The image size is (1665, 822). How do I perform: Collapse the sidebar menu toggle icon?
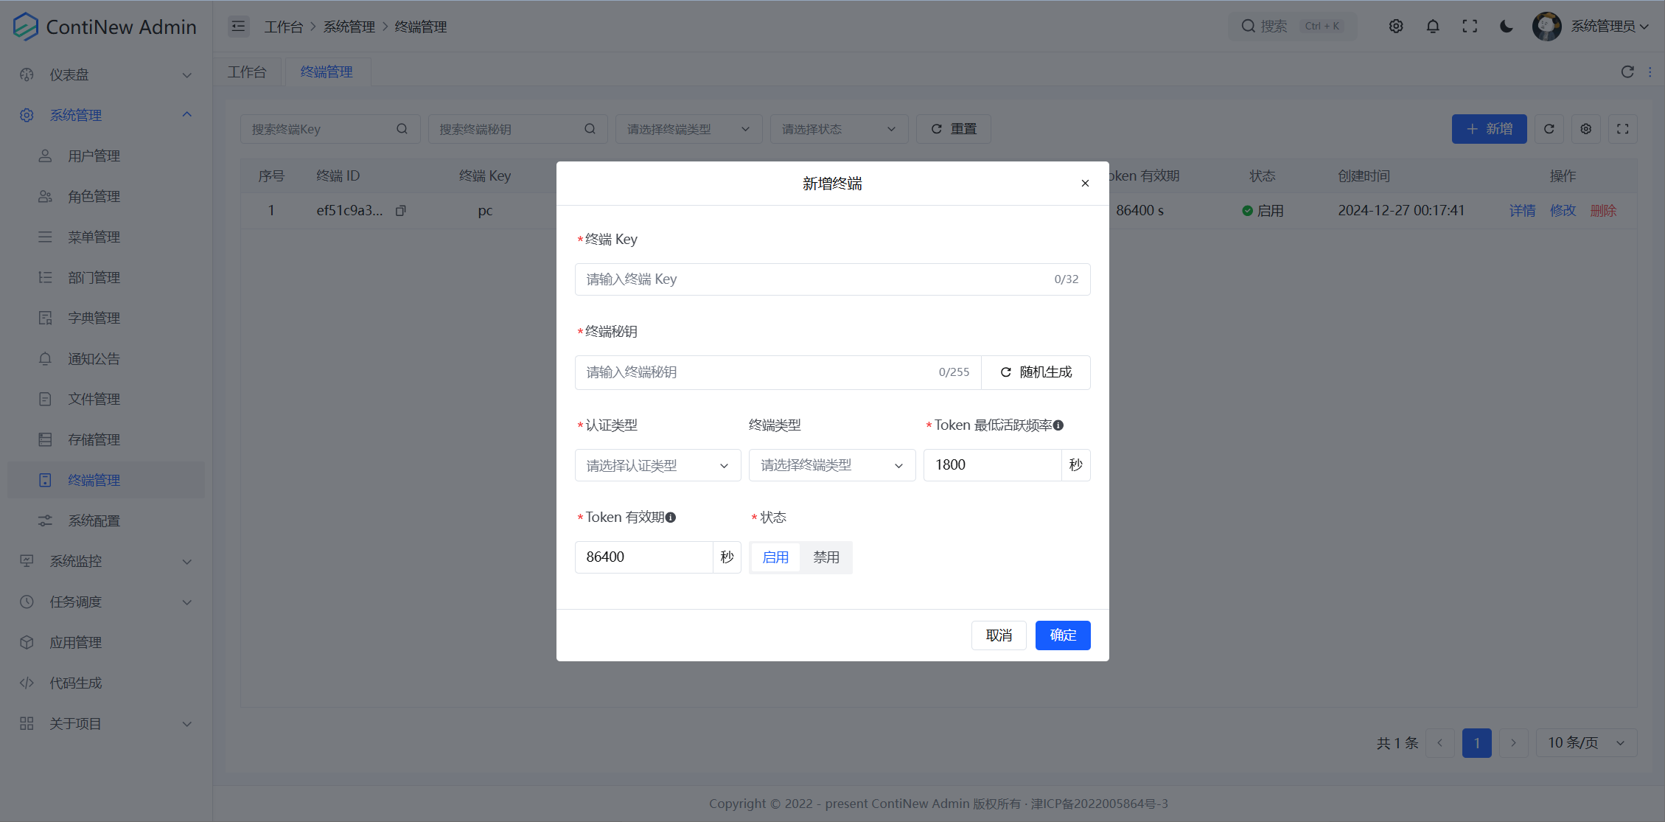pos(238,27)
